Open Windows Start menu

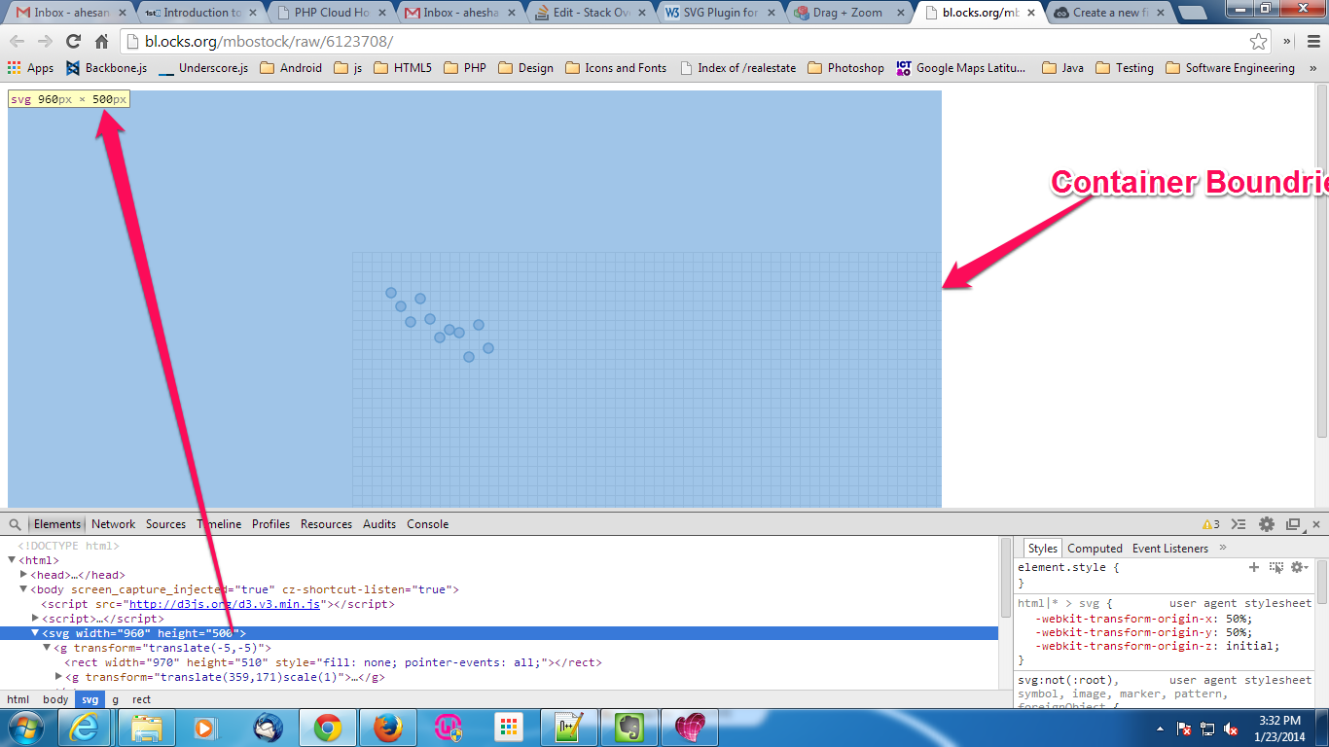tap(23, 728)
